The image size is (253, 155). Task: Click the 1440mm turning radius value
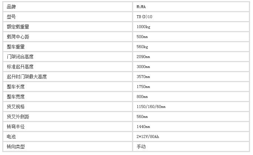point(143,127)
